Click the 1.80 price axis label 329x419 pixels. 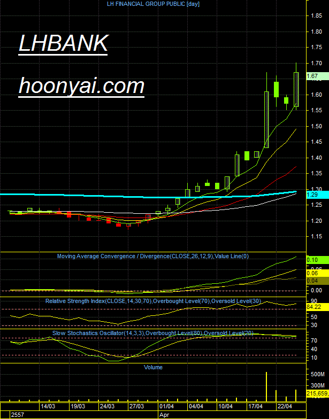point(317,32)
